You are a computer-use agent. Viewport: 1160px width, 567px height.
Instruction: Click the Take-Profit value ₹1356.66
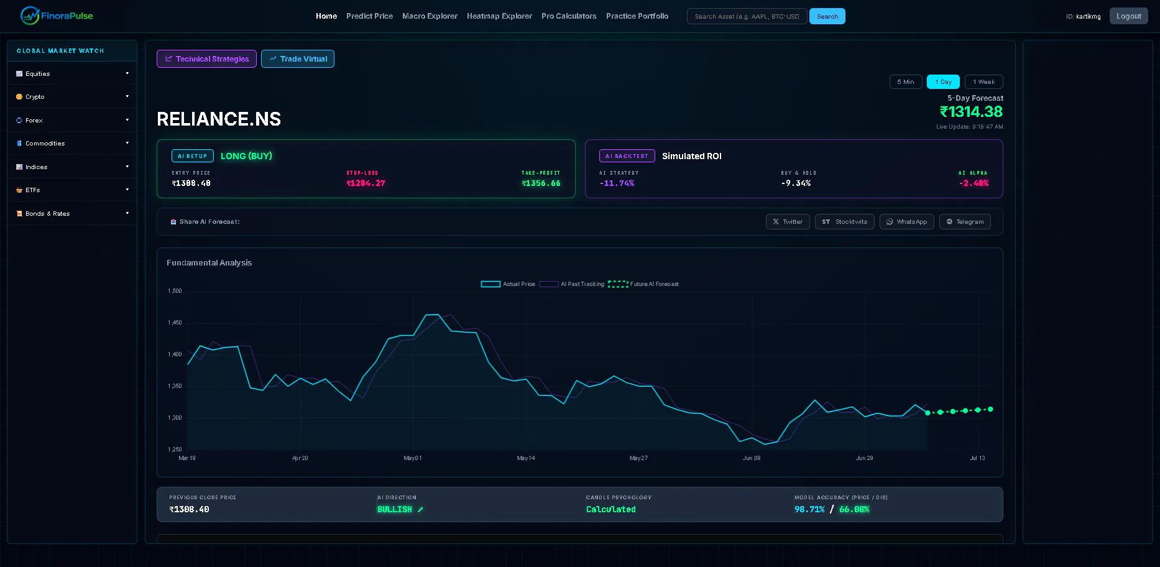541,183
